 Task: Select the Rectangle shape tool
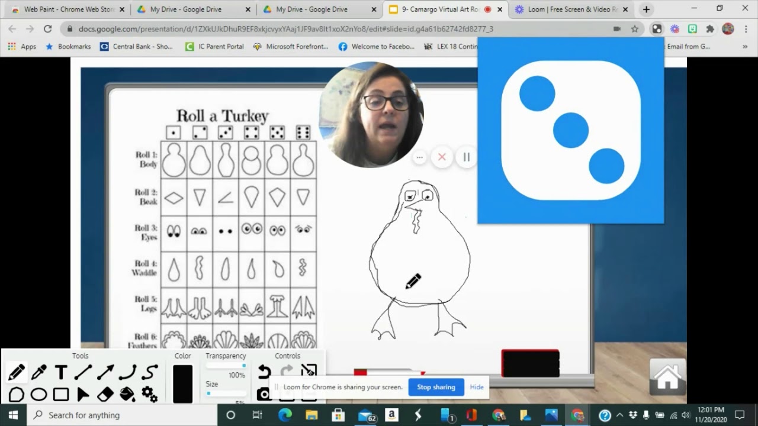[61, 394]
